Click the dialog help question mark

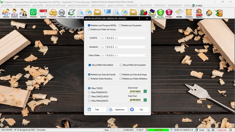[x=139, y=18]
